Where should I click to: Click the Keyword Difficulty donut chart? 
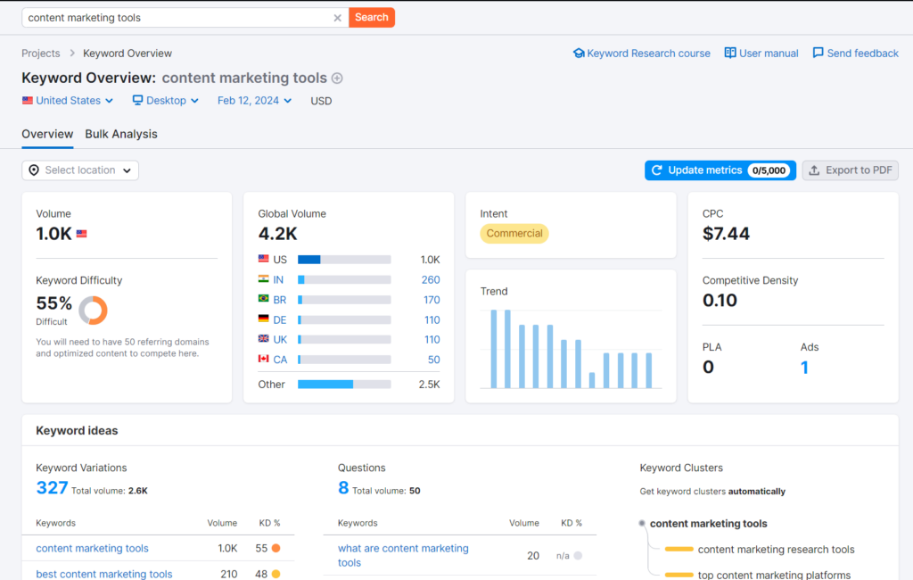point(93,311)
